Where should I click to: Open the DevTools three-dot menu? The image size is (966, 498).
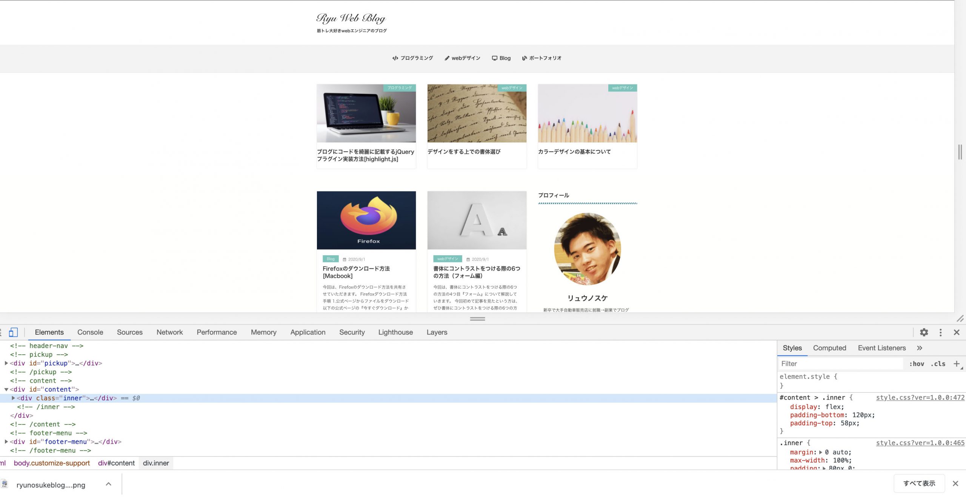[x=940, y=332]
